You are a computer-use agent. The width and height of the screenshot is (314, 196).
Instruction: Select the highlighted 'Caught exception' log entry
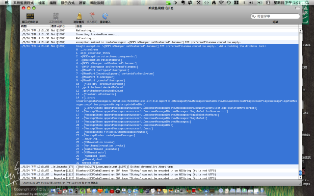tap(159, 104)
